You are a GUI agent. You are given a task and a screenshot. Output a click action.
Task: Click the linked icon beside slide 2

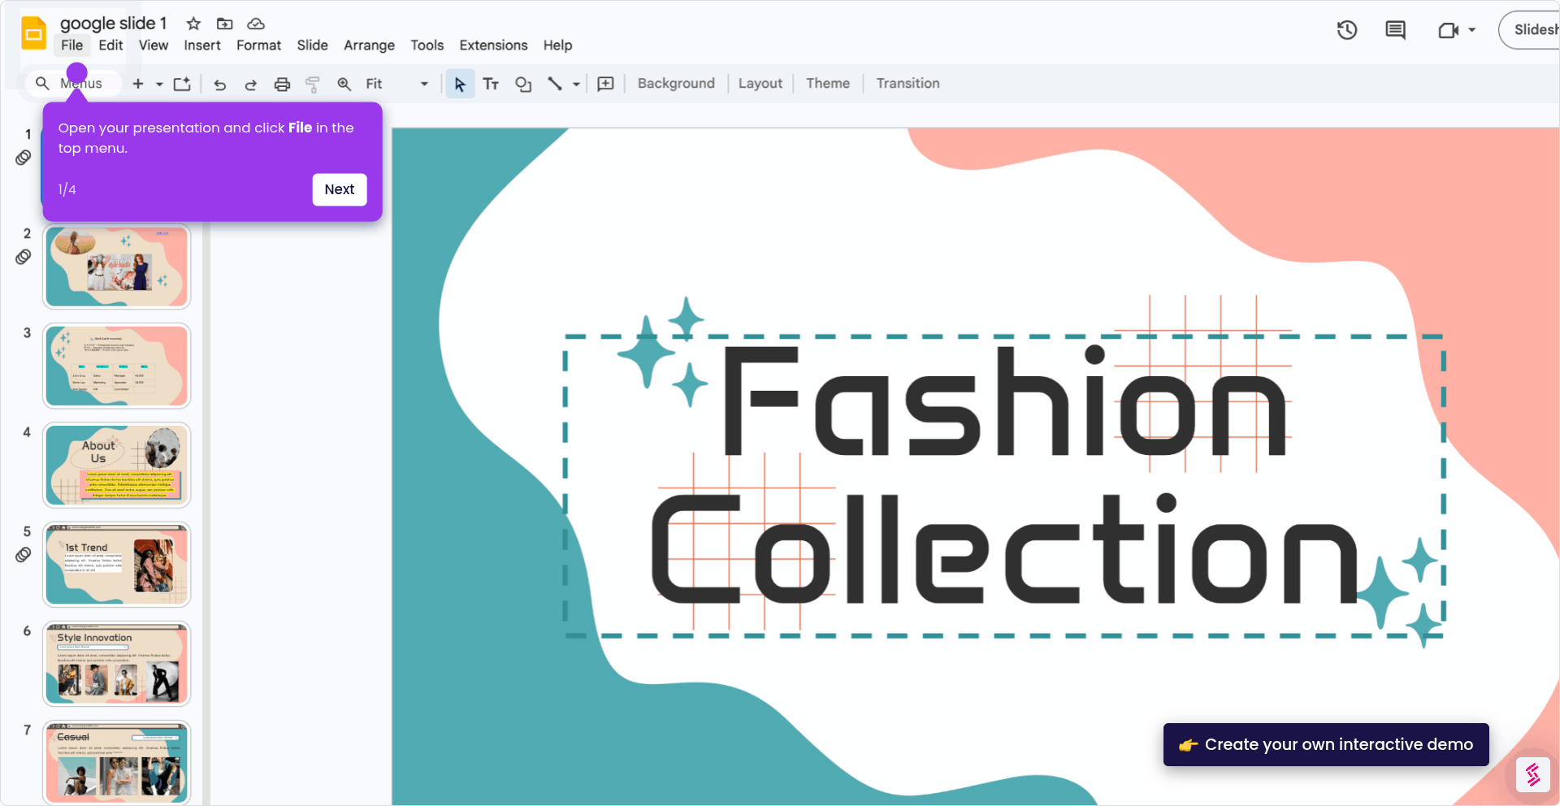coord(24,257)
